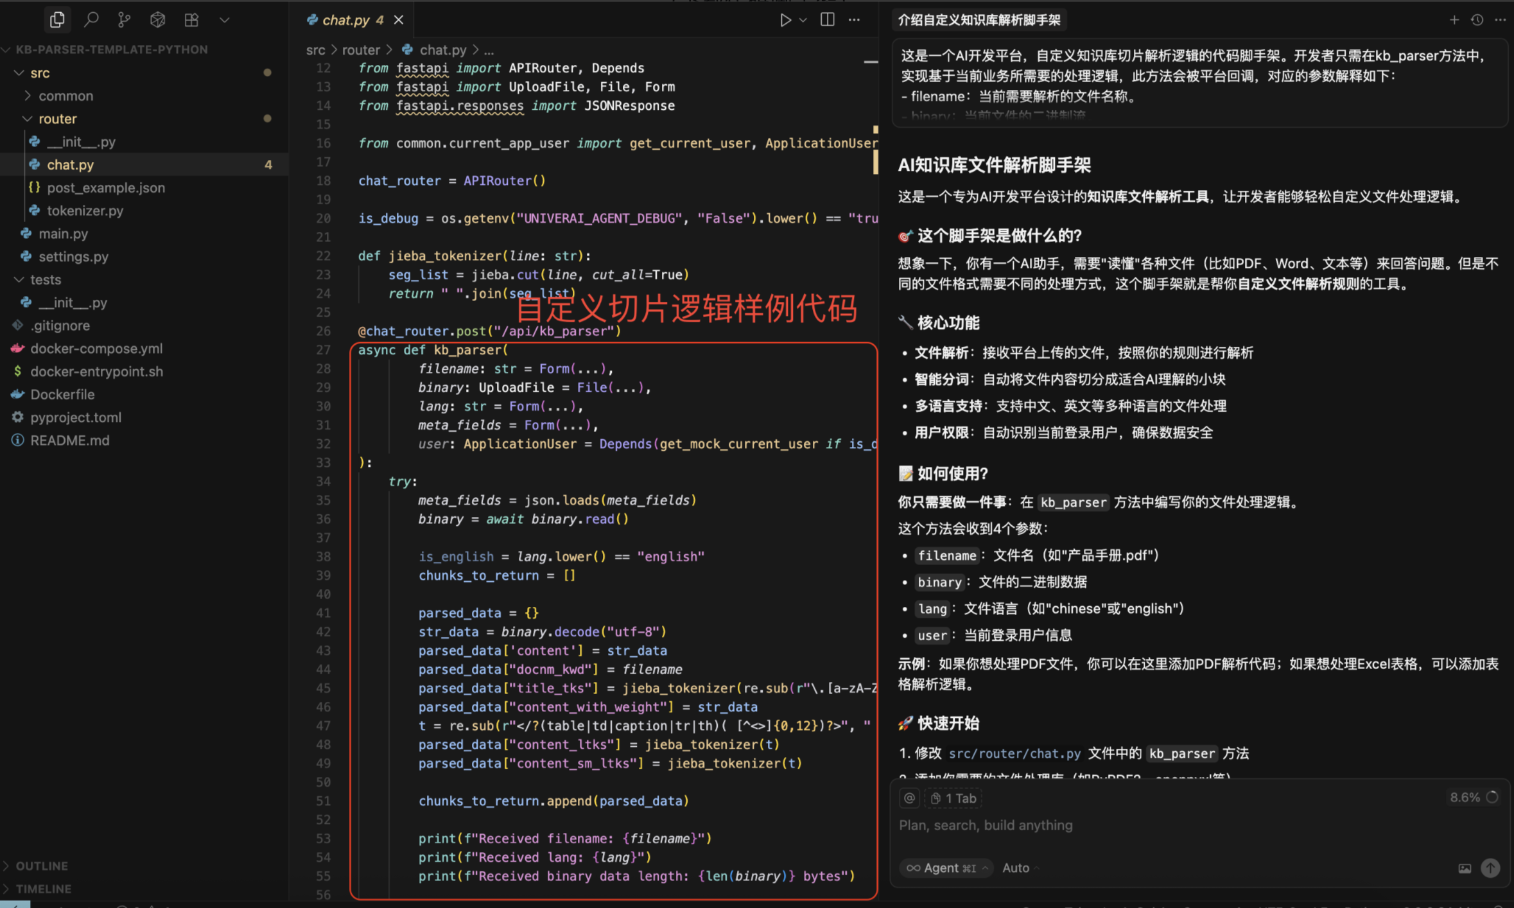Expand the OUTLINE section
The image size is (1514, 908).
coord(42,866)
